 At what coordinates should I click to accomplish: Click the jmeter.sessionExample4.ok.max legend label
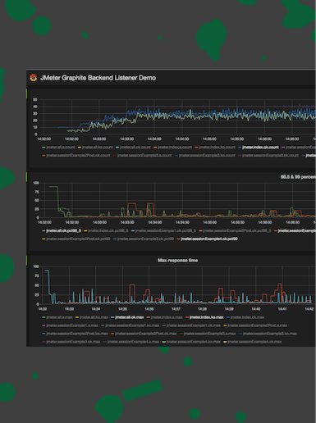[254, 342]
